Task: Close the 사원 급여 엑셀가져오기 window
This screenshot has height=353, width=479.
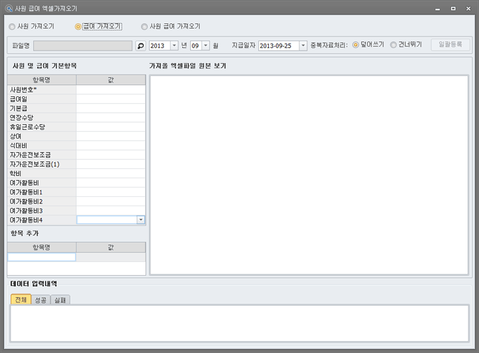Action: [x=468, y=7]
